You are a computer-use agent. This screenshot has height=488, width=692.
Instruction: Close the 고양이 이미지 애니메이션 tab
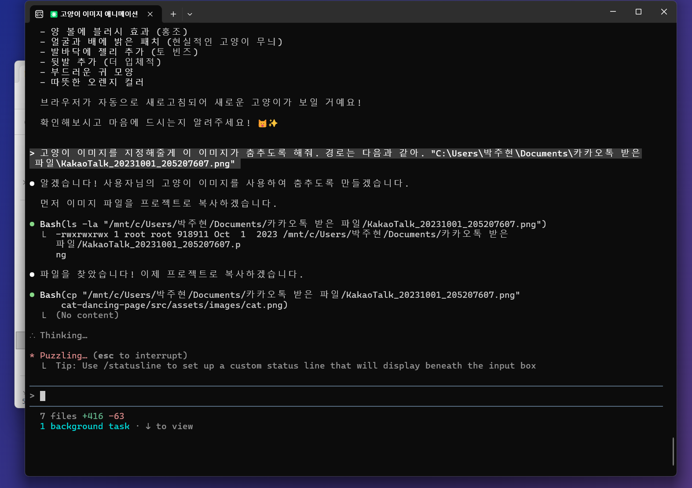[x=150, y=14]
